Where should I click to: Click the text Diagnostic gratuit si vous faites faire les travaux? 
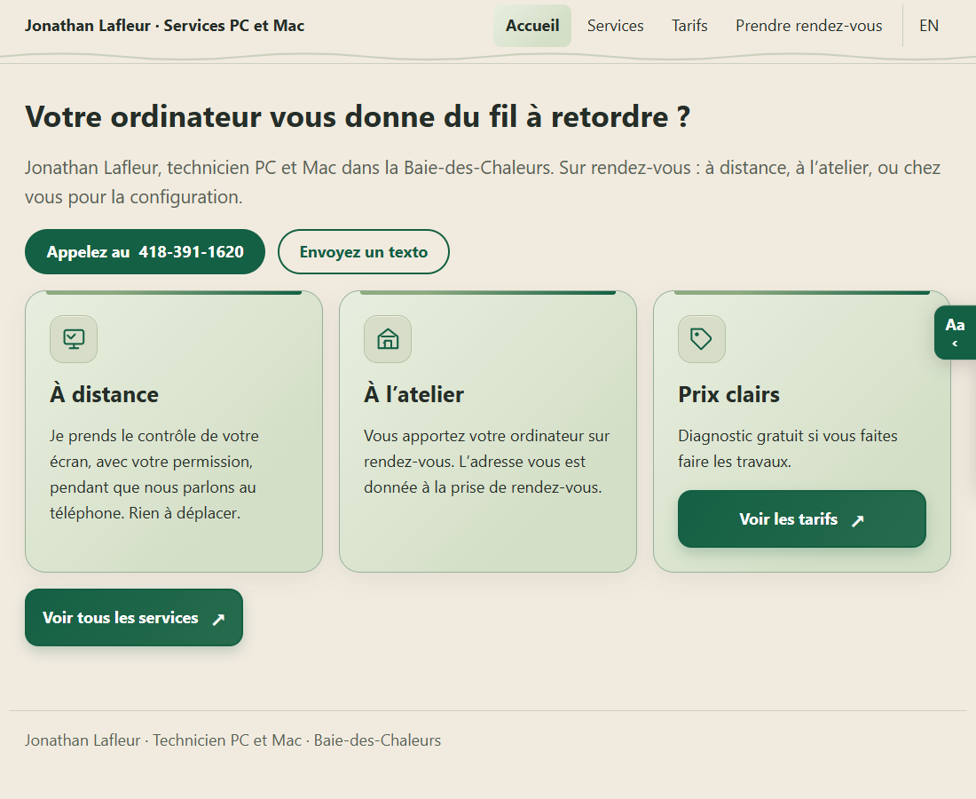click(x=787, y=448)
